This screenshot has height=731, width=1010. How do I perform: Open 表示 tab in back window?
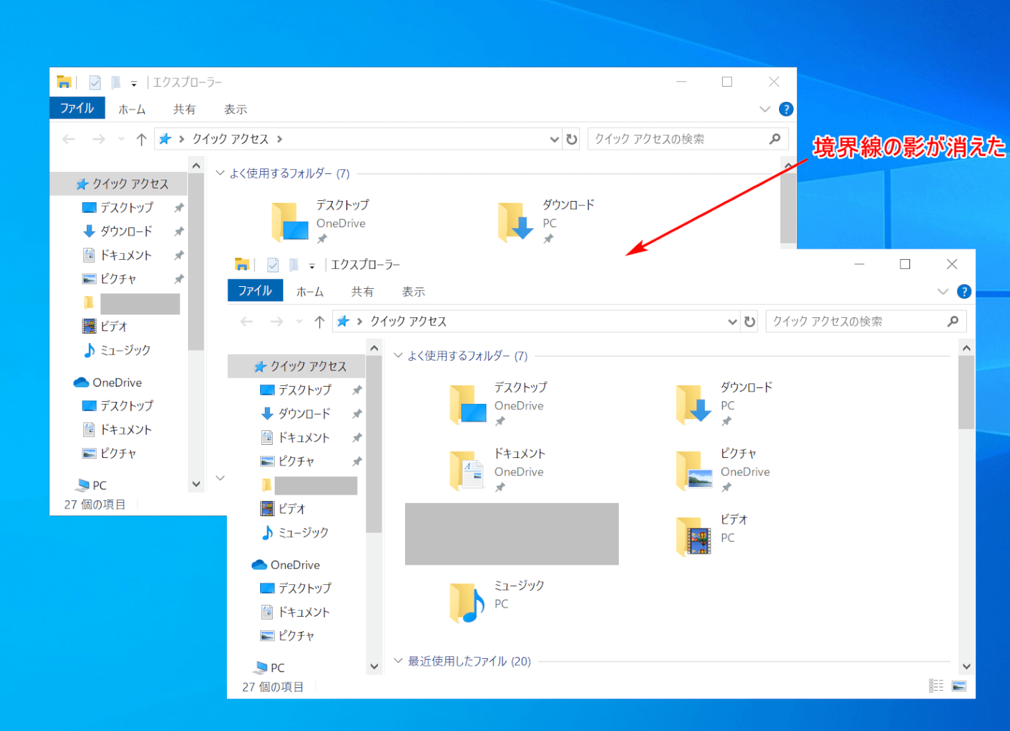(x=235, y=109)
